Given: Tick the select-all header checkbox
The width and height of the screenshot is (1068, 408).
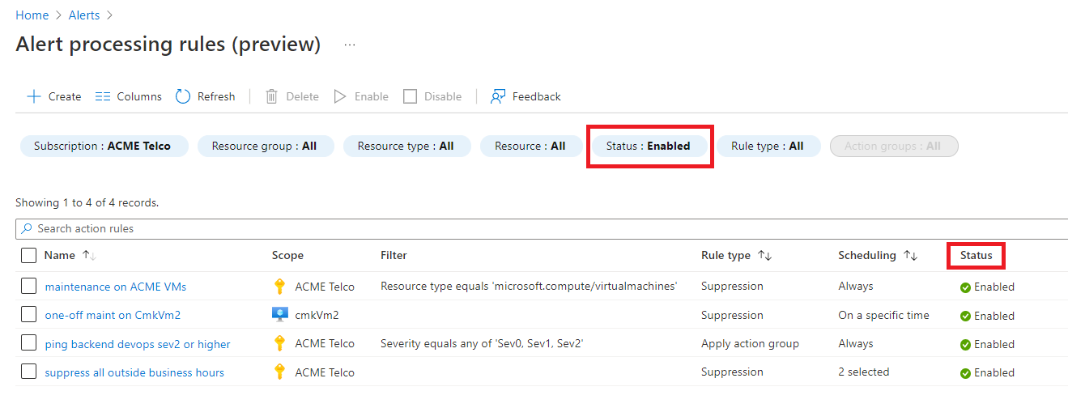Looking at the screenshot, I should click(29, 255).
